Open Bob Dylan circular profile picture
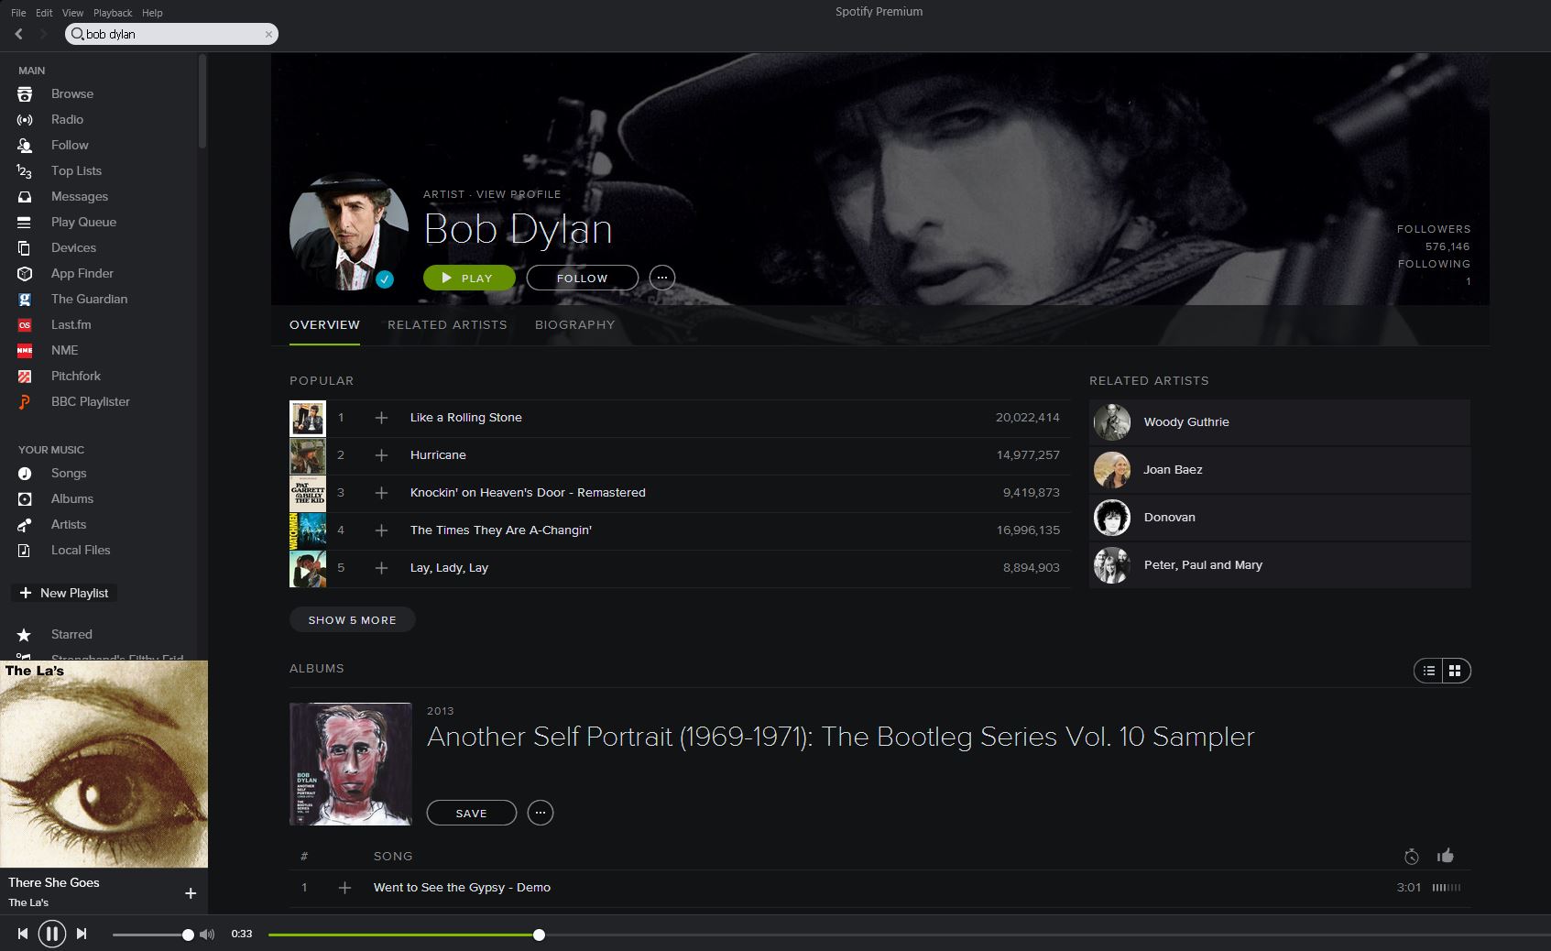This screenshot has height=951, width=1551. pos(349,232)
